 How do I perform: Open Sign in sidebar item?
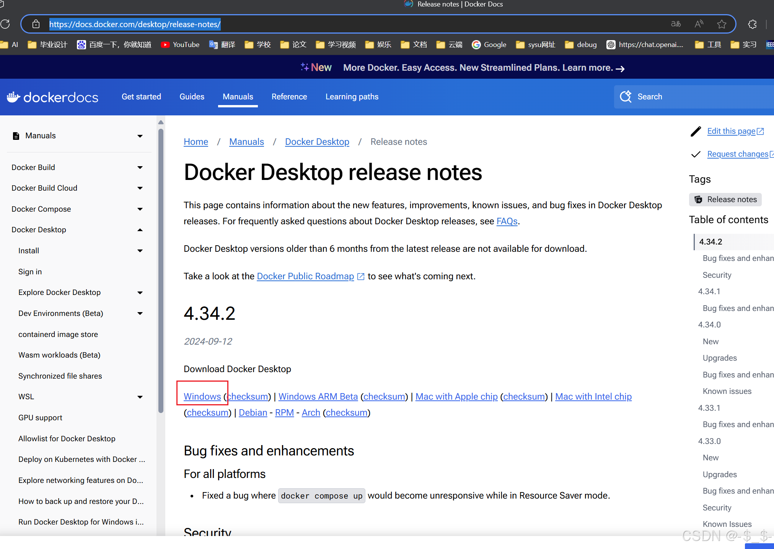tap(30, 272)
